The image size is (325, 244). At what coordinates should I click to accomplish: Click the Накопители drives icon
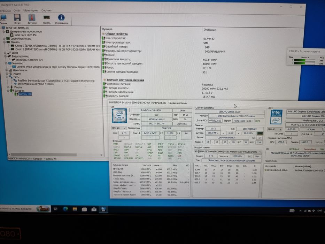[x=10, y=70]
